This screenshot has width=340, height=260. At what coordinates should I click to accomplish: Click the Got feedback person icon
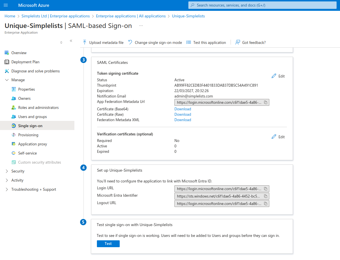tap(238, 42)
